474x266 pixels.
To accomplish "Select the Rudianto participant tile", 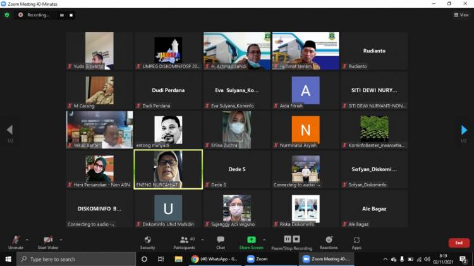I will pos(374,51).
